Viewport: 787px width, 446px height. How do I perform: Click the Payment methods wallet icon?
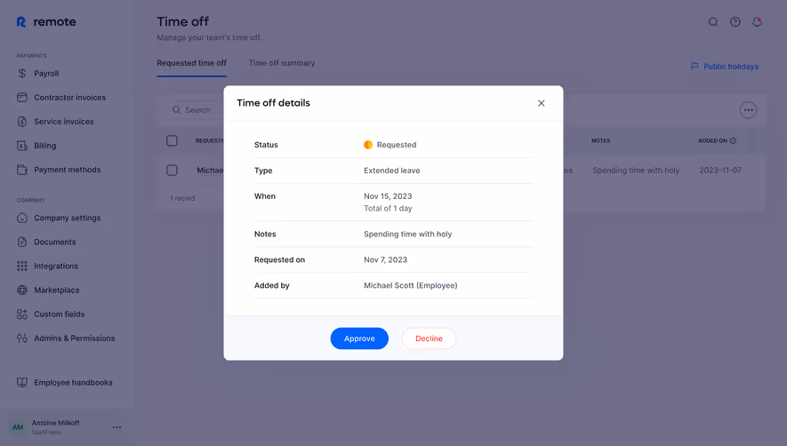(22, 170)
